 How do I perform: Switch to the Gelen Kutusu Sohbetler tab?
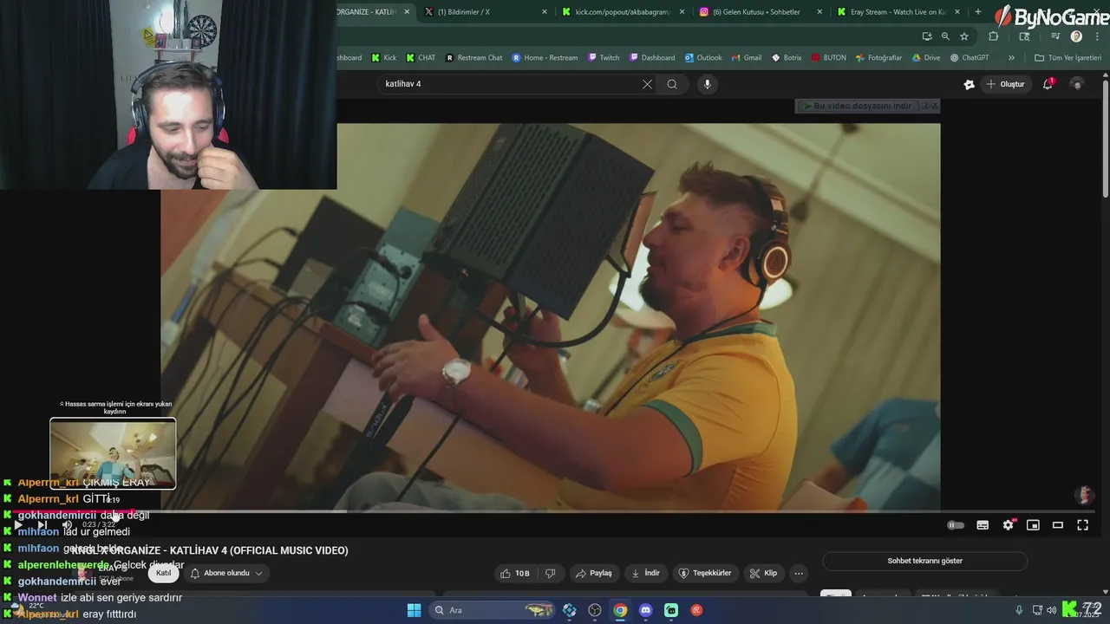[x=760, y=12]
